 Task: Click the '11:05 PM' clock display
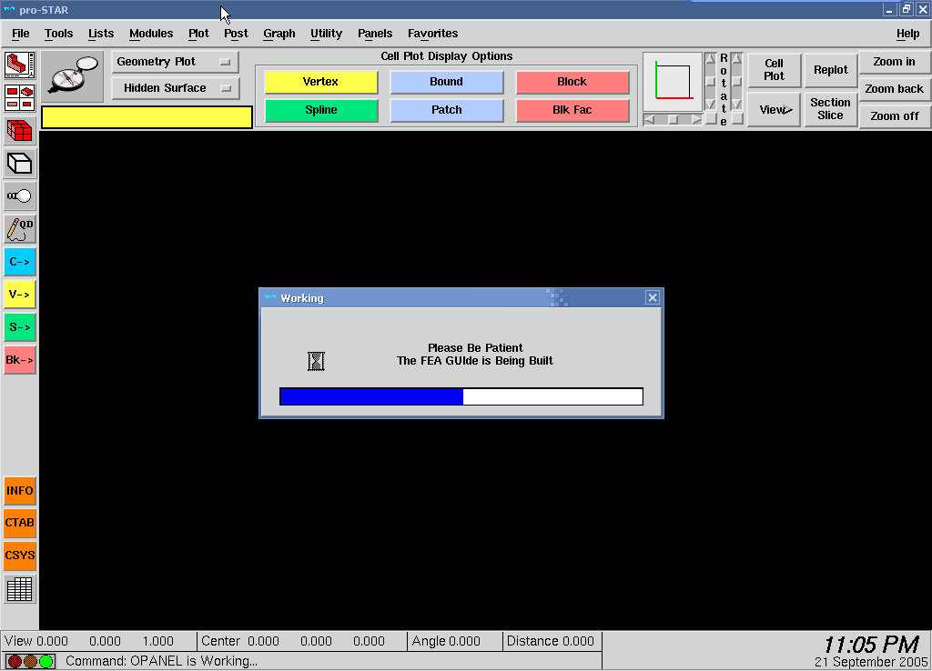pos(871,645)
